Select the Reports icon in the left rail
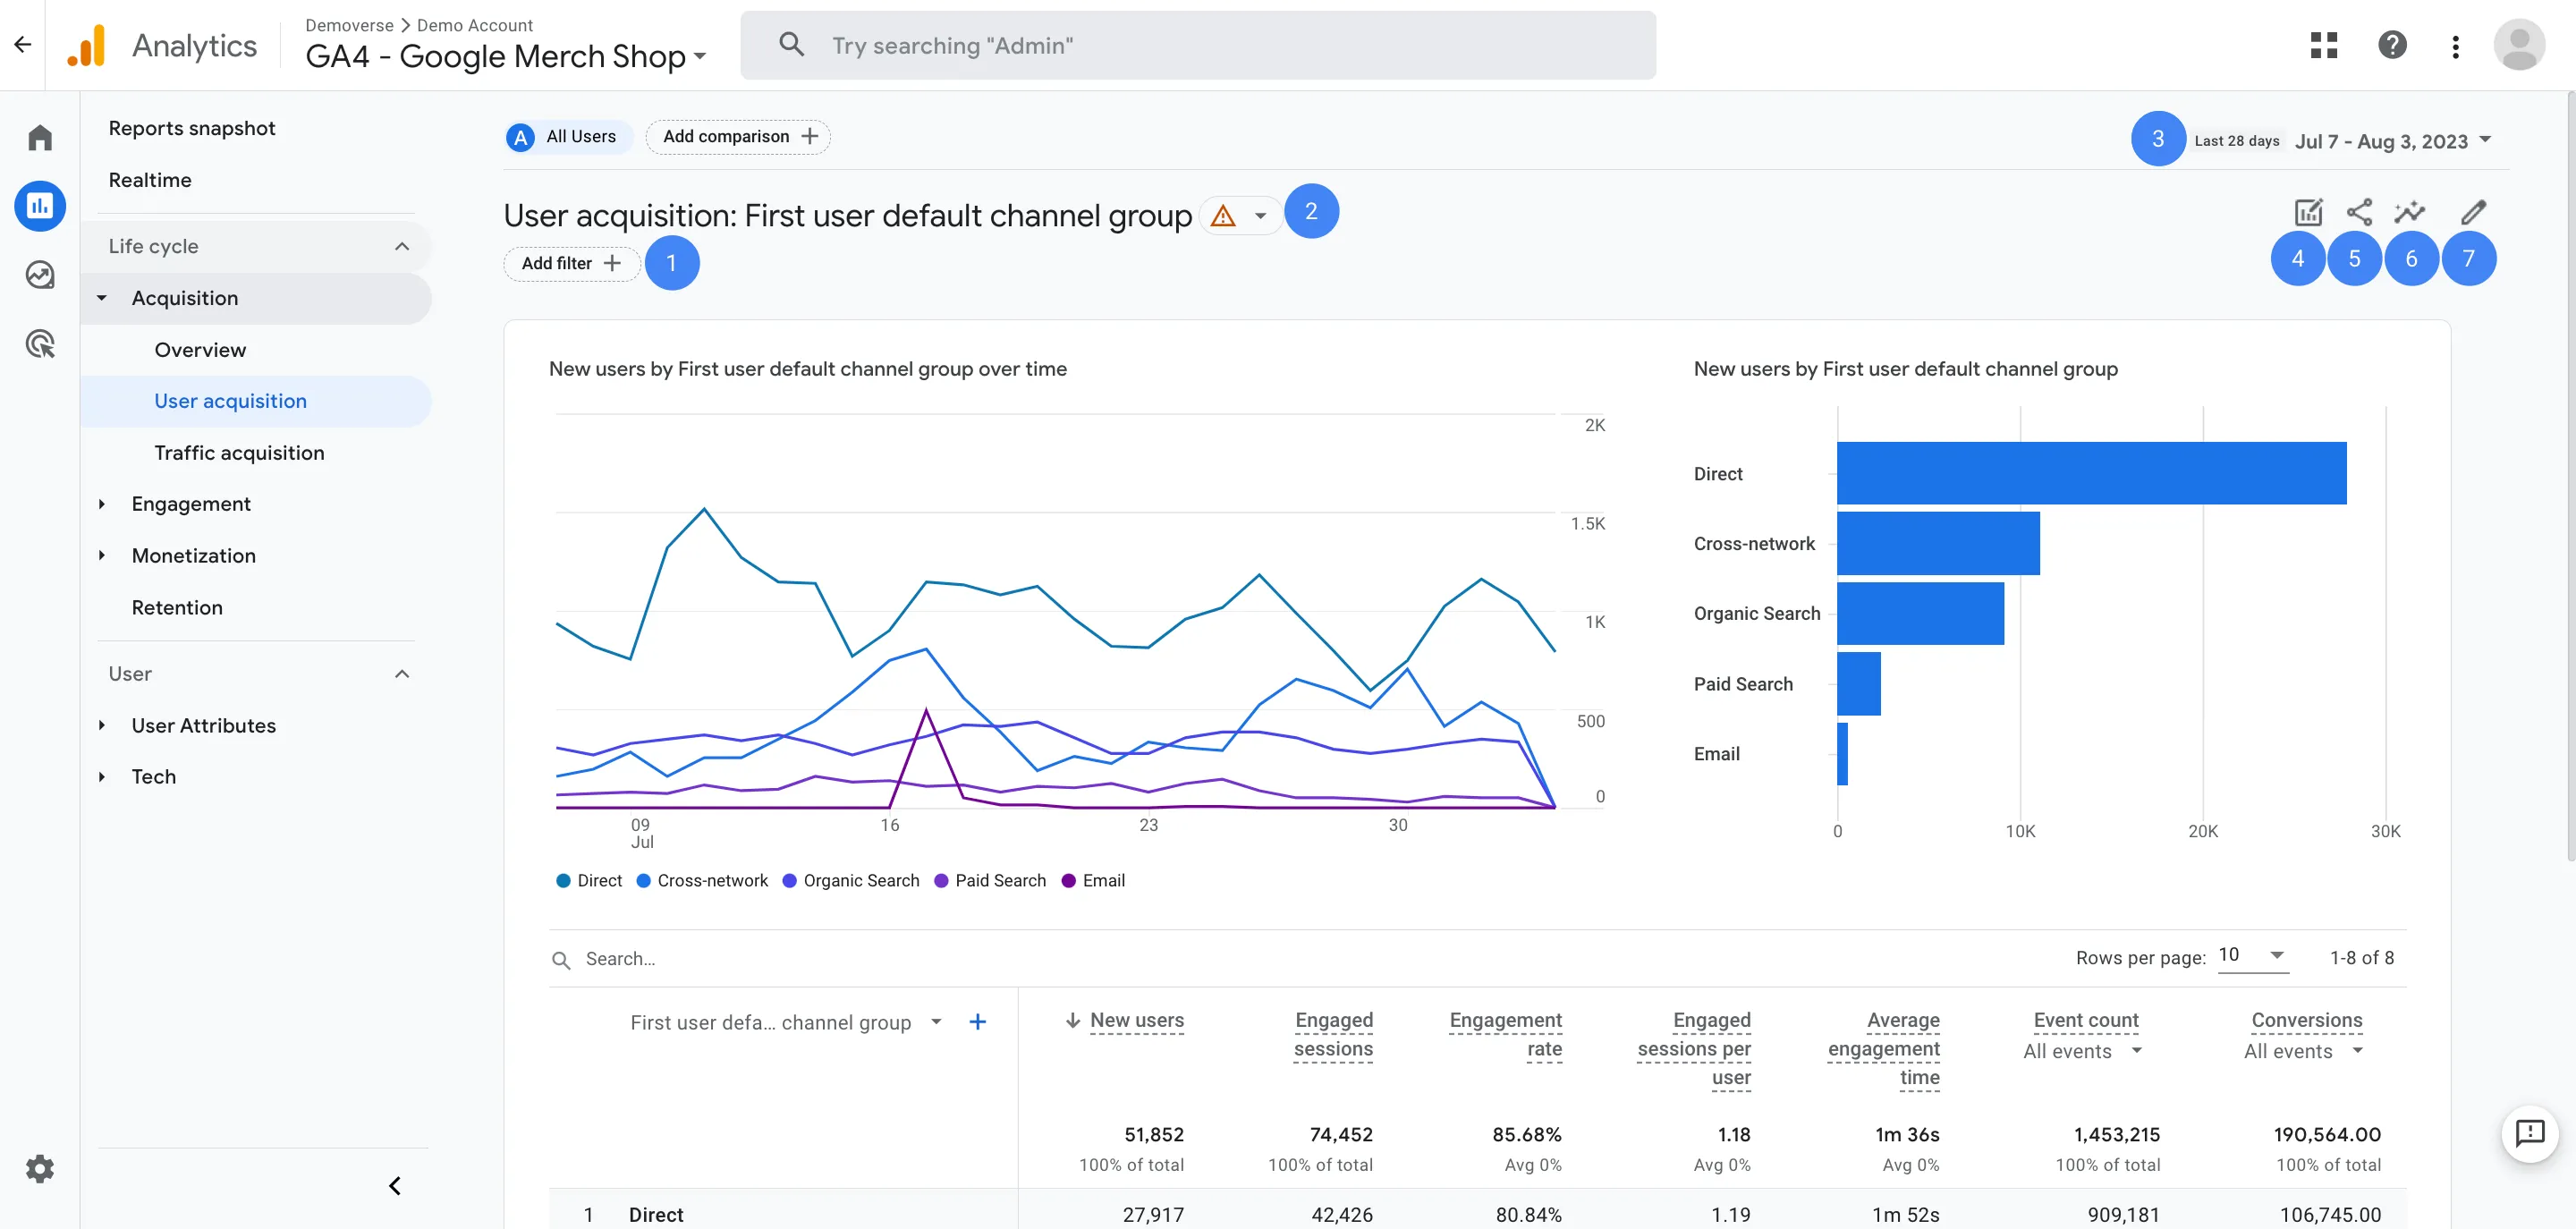 click(40, 206)
